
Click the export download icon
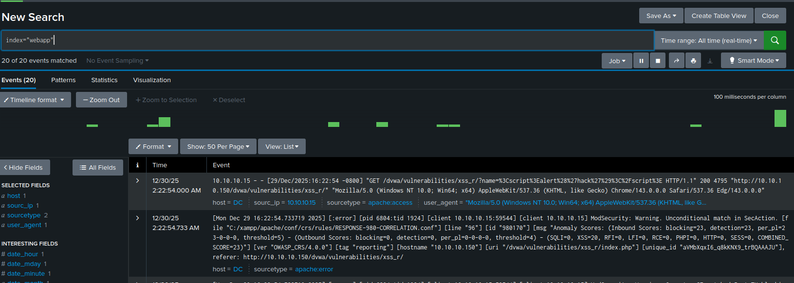[x=710, y=61]
